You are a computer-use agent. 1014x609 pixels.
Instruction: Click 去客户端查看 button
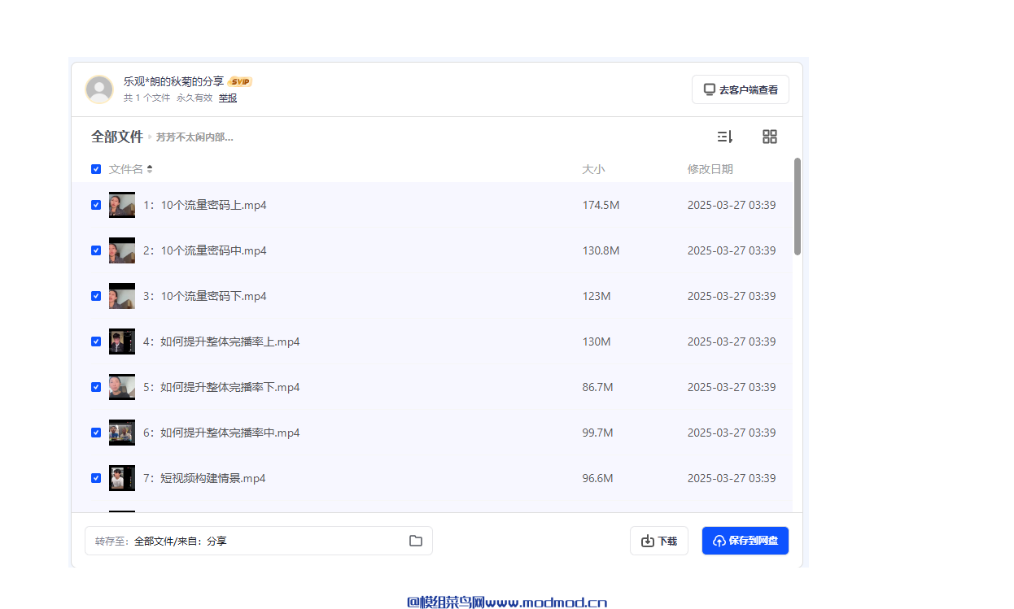tap(741, 89)
